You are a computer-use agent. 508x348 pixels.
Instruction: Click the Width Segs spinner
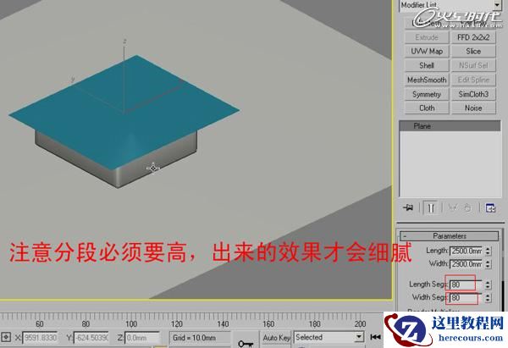pos(488,297)
